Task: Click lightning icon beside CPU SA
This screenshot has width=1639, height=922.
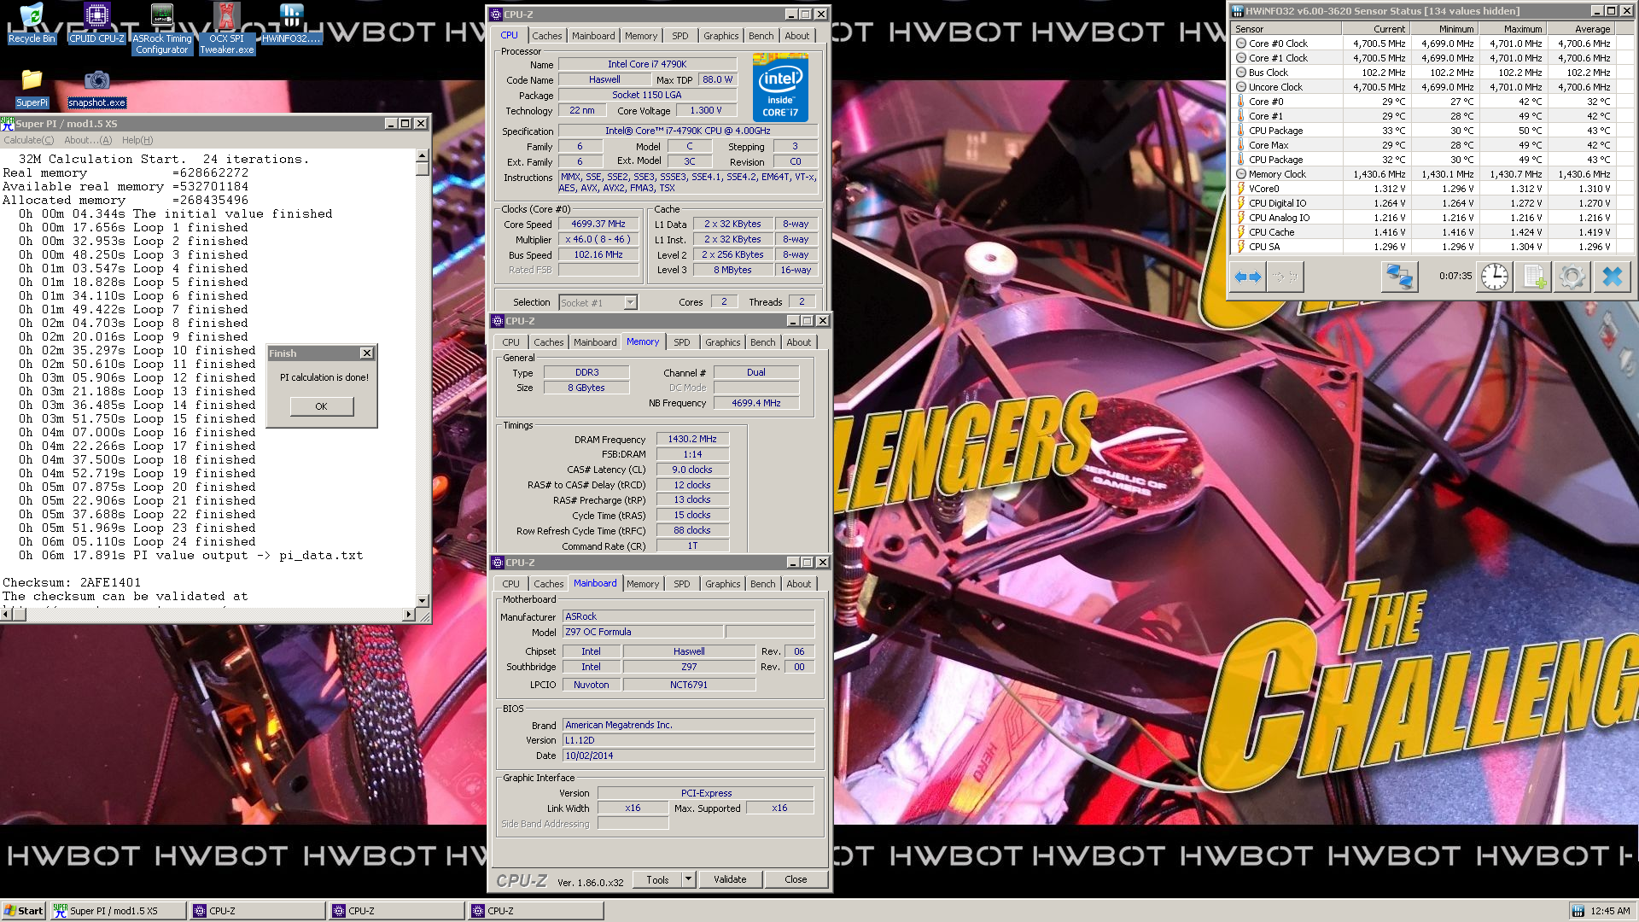Action: 1240,247
